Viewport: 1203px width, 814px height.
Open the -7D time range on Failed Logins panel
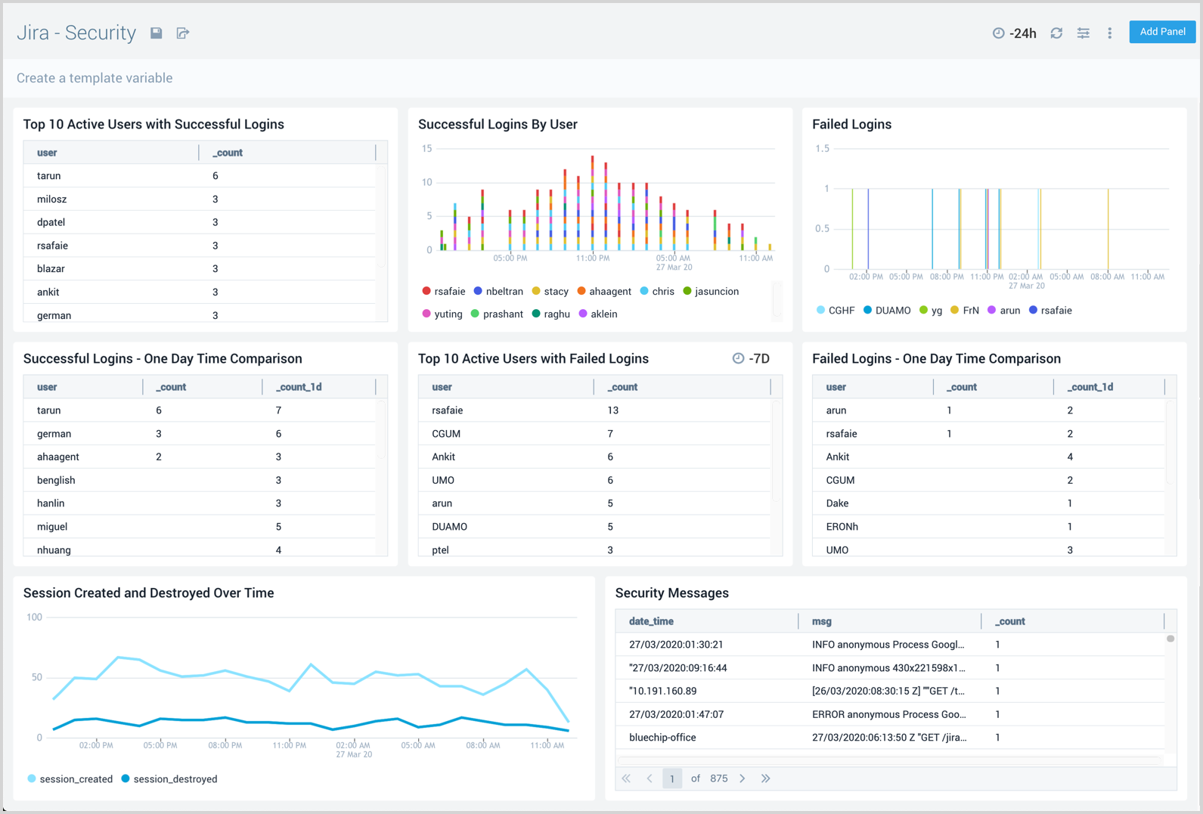pyautogui.click(x=751, y=359)
